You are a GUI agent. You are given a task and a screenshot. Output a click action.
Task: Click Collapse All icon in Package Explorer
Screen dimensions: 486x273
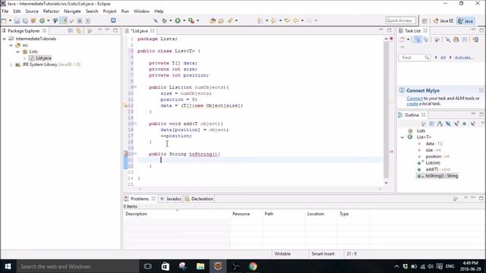pos(71,30)
